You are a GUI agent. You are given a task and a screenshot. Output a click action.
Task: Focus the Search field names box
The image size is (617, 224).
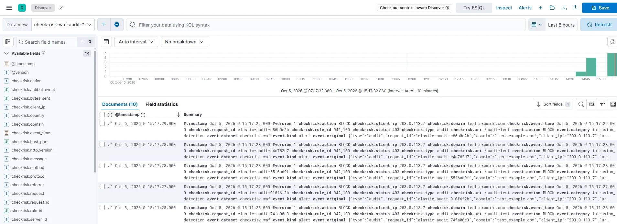[47, 42]
